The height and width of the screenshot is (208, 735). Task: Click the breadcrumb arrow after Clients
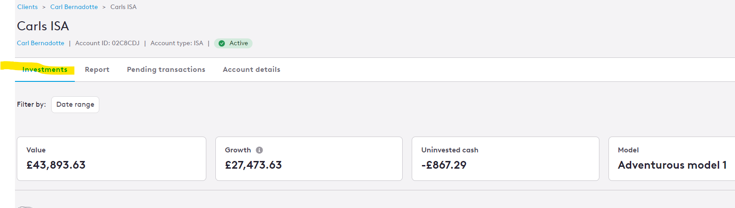click(x=44, y=7)
